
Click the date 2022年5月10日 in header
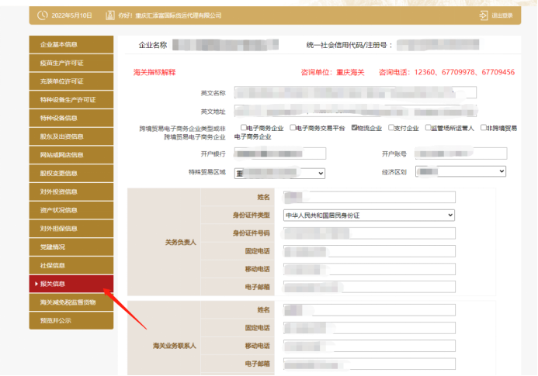71,16
